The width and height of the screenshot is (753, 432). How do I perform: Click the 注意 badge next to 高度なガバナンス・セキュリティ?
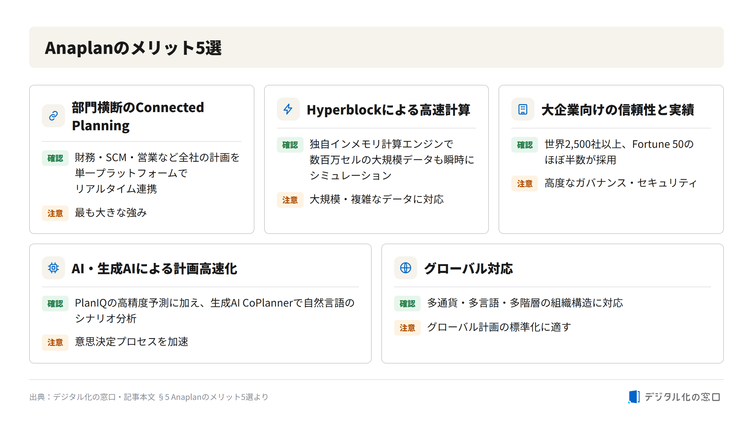point(524,184)
